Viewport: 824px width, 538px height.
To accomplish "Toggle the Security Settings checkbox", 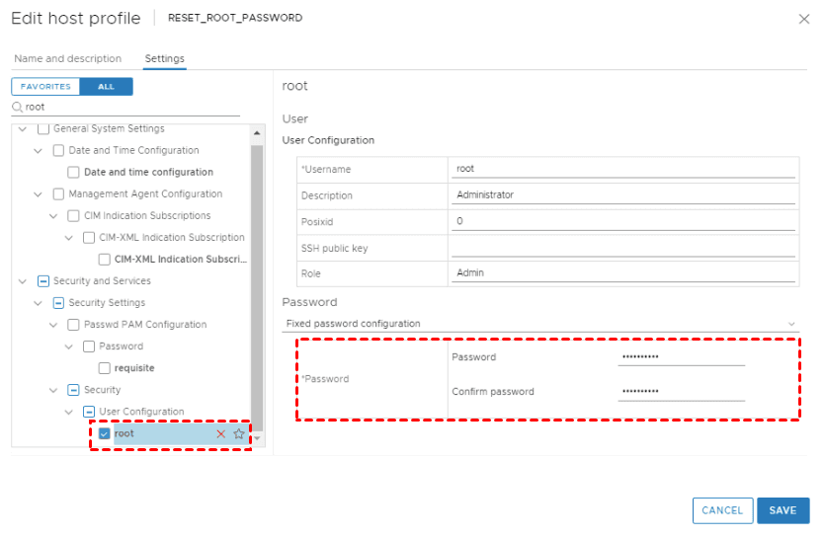I will click(x=58, y=303).
